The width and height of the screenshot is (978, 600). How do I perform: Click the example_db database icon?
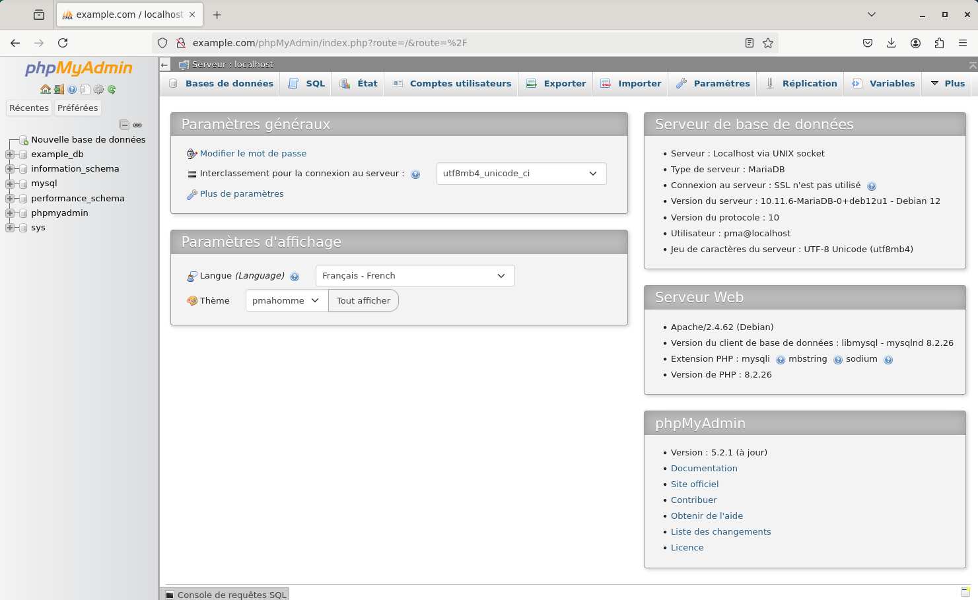[x=23, y=154]
